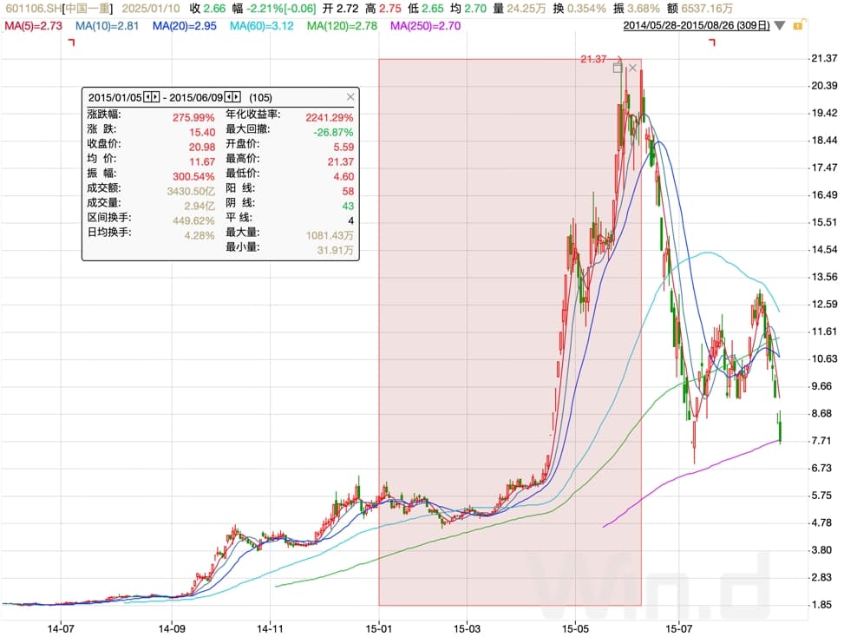The width and height of the screenshot is (857, 637).
Task: Click the red corner marker at upper right
Action: click(712, 44)
